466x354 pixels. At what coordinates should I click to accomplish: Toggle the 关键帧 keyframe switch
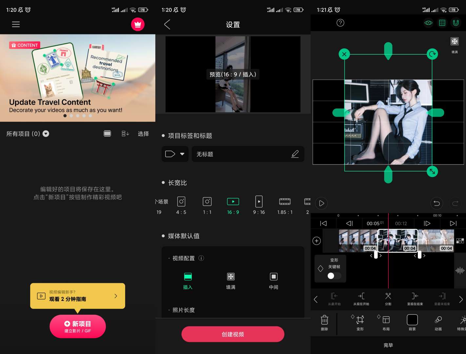(334, 276)
